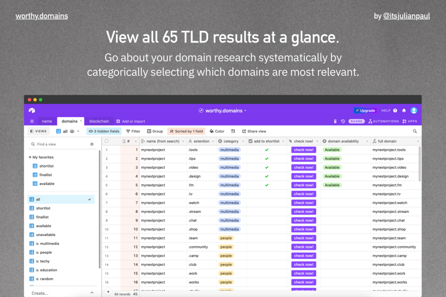Viewport: 446px width, 297px height.
Task: Open the s: techy view
Action: pyautogui.click(x=43, y=261)
